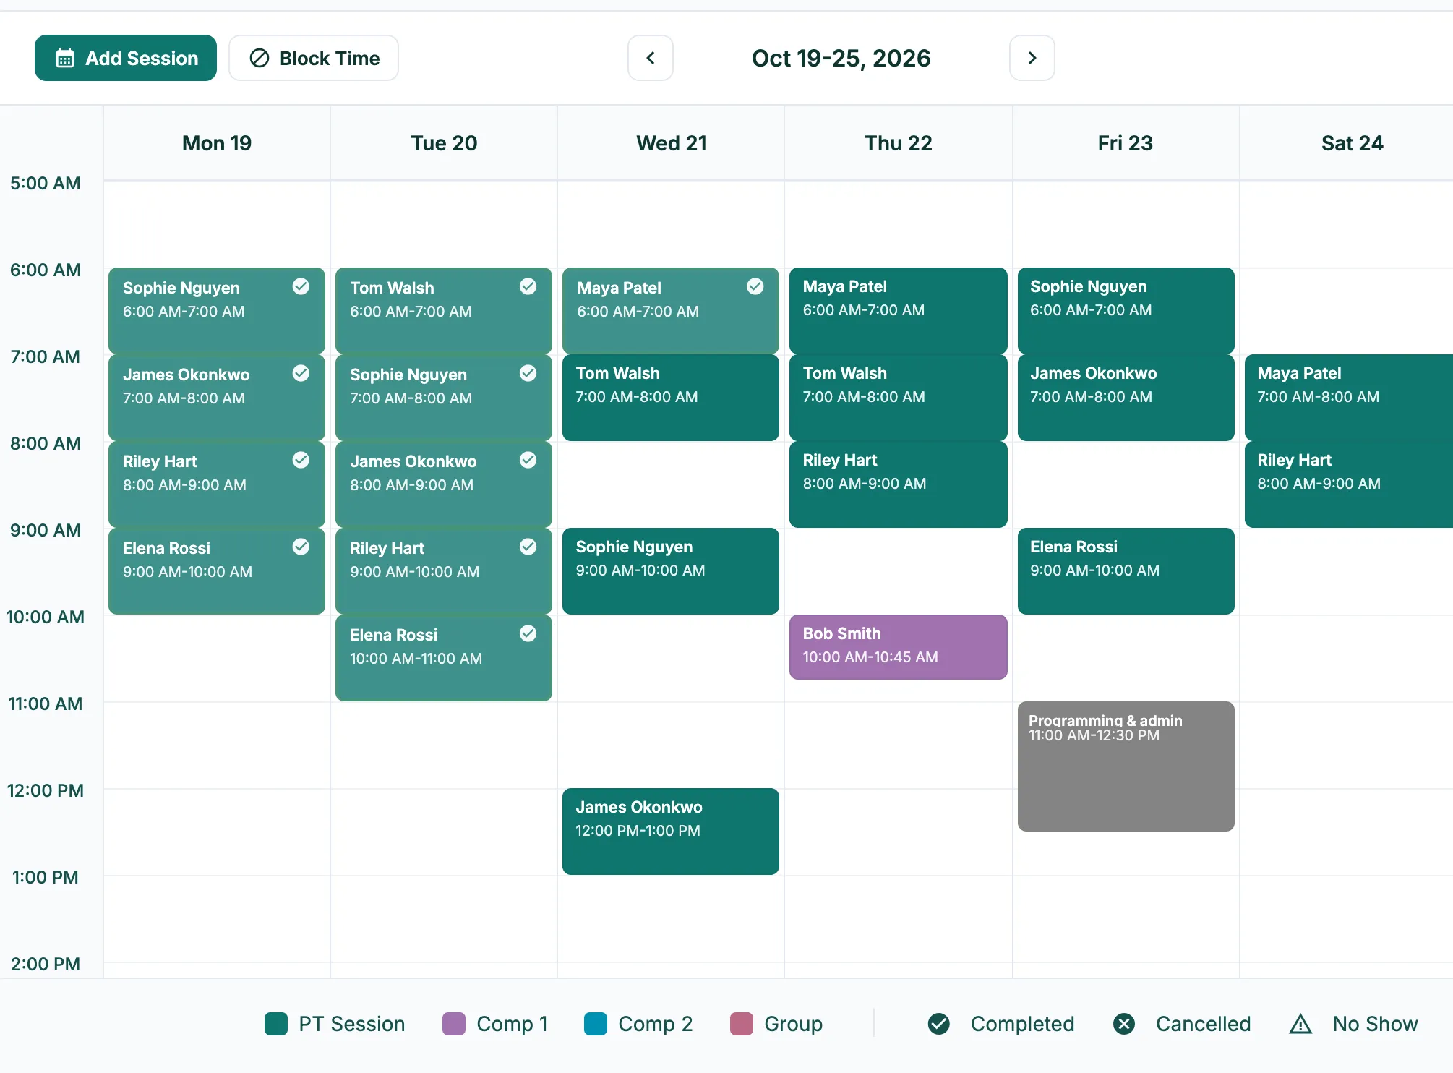Click the Group pink color swatch
Image resolution: width=1453 pixels, height=1073 pixels.
click(x=742, y=1024)
